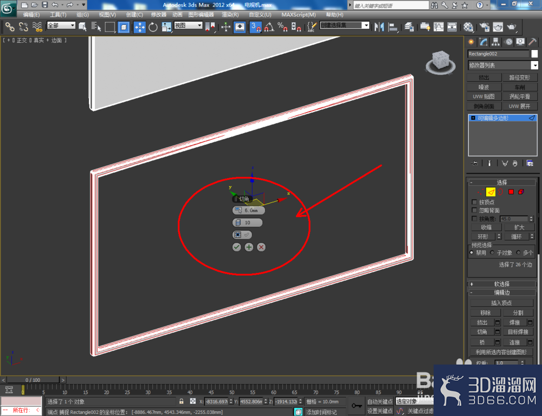Open the Create panel tab icon
Viewport: 542px width, 416px height.
471,42
